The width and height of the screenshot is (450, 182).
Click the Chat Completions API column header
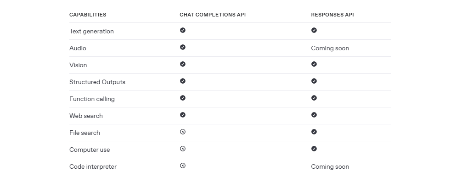click(213, 15)
